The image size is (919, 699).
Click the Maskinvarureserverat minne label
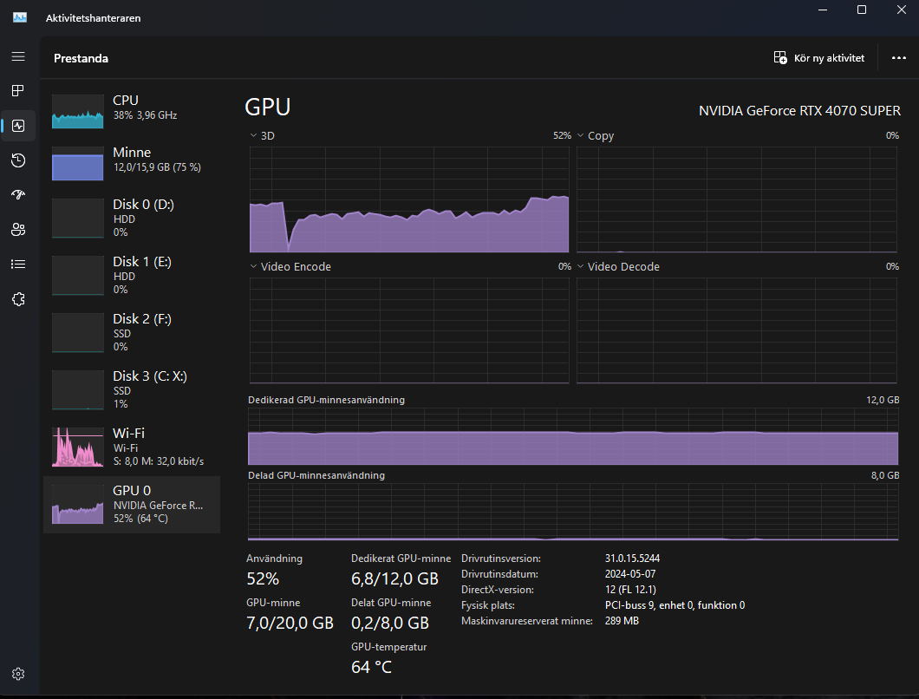[527, 620]
